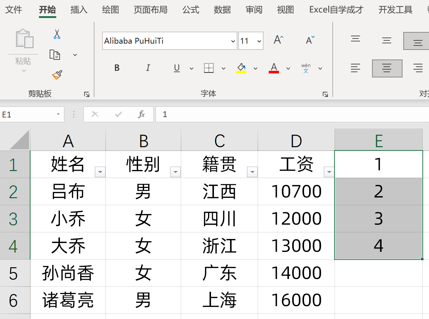
Task: Click the formula bar input
Action: pos(292,114)
